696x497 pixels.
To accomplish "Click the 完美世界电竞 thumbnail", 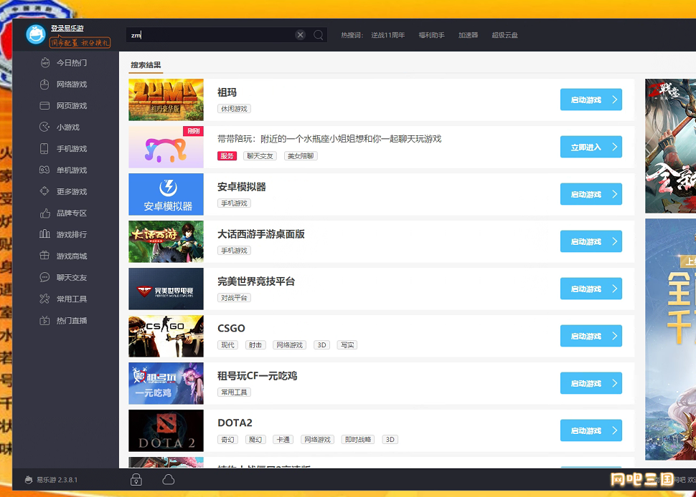I will click(166, 289).
